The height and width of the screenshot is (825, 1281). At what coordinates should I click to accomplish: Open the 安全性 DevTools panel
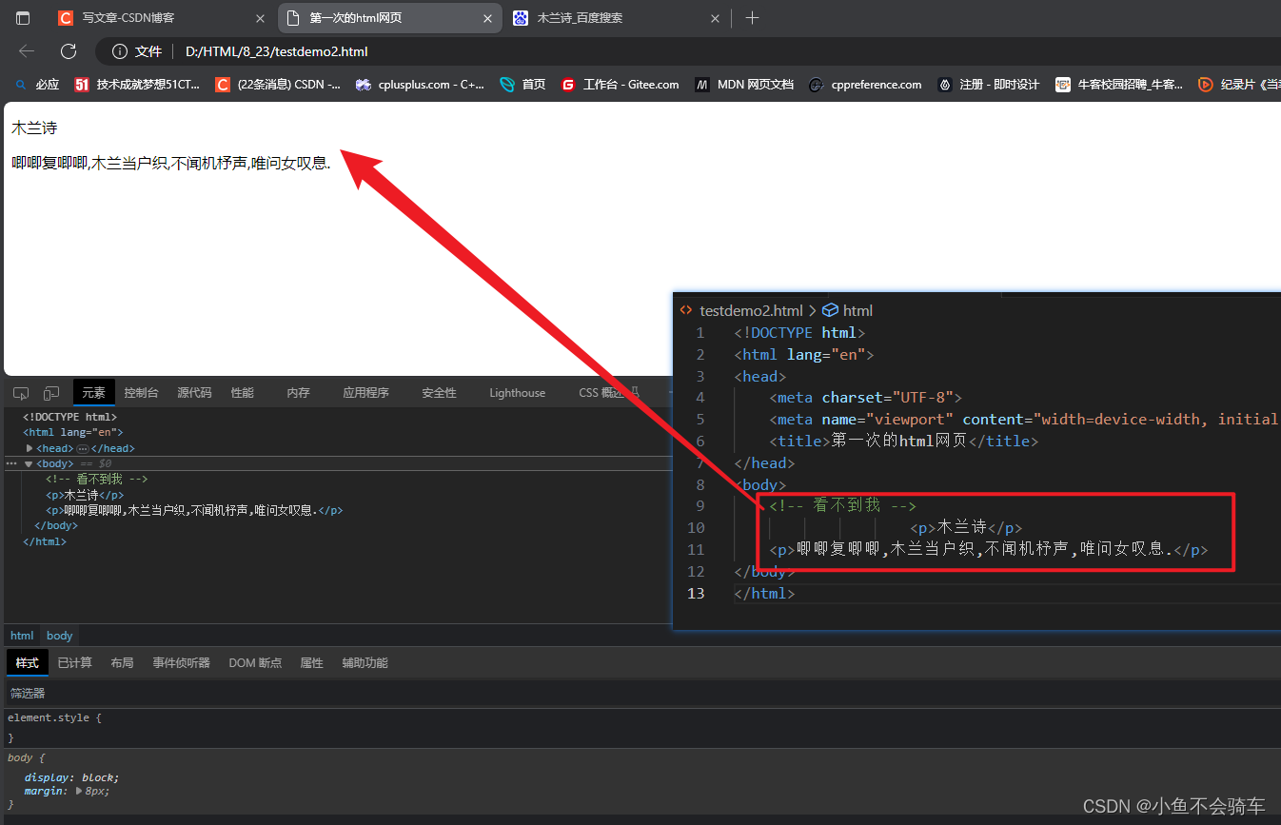point(439,393)
